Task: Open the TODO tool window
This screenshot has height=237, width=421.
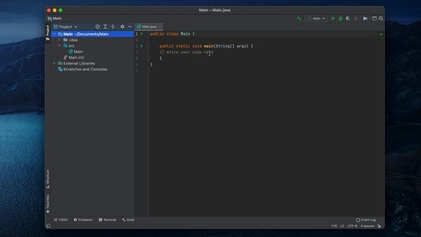Action: pos(61,220)
